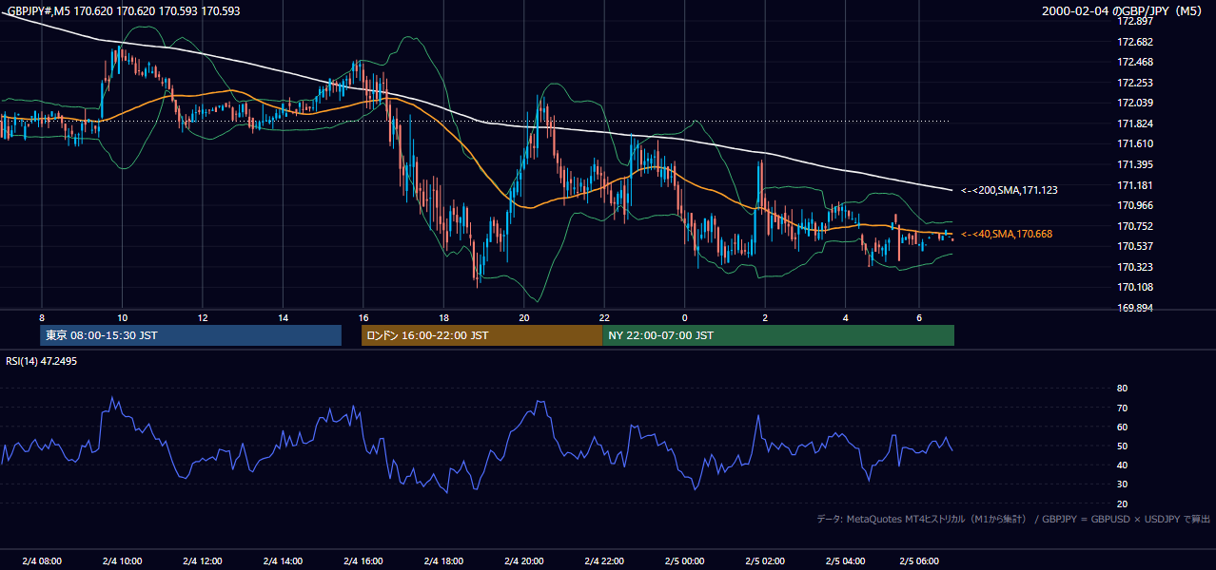This screenshot has height=570, width=1216.
Task: Click the price axis value 172.468
Action: click(x=1135, y=62)
